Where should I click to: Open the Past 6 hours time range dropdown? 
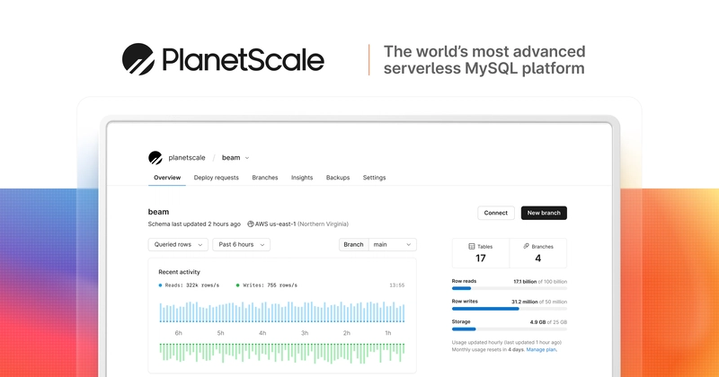click(241, 245)
